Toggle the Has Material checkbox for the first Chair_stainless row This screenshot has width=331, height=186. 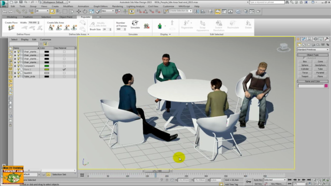click(x=64, y=52)
